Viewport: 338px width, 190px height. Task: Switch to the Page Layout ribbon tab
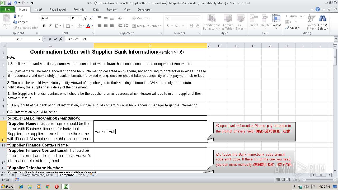pyautogui.click(x=58, y=9)
